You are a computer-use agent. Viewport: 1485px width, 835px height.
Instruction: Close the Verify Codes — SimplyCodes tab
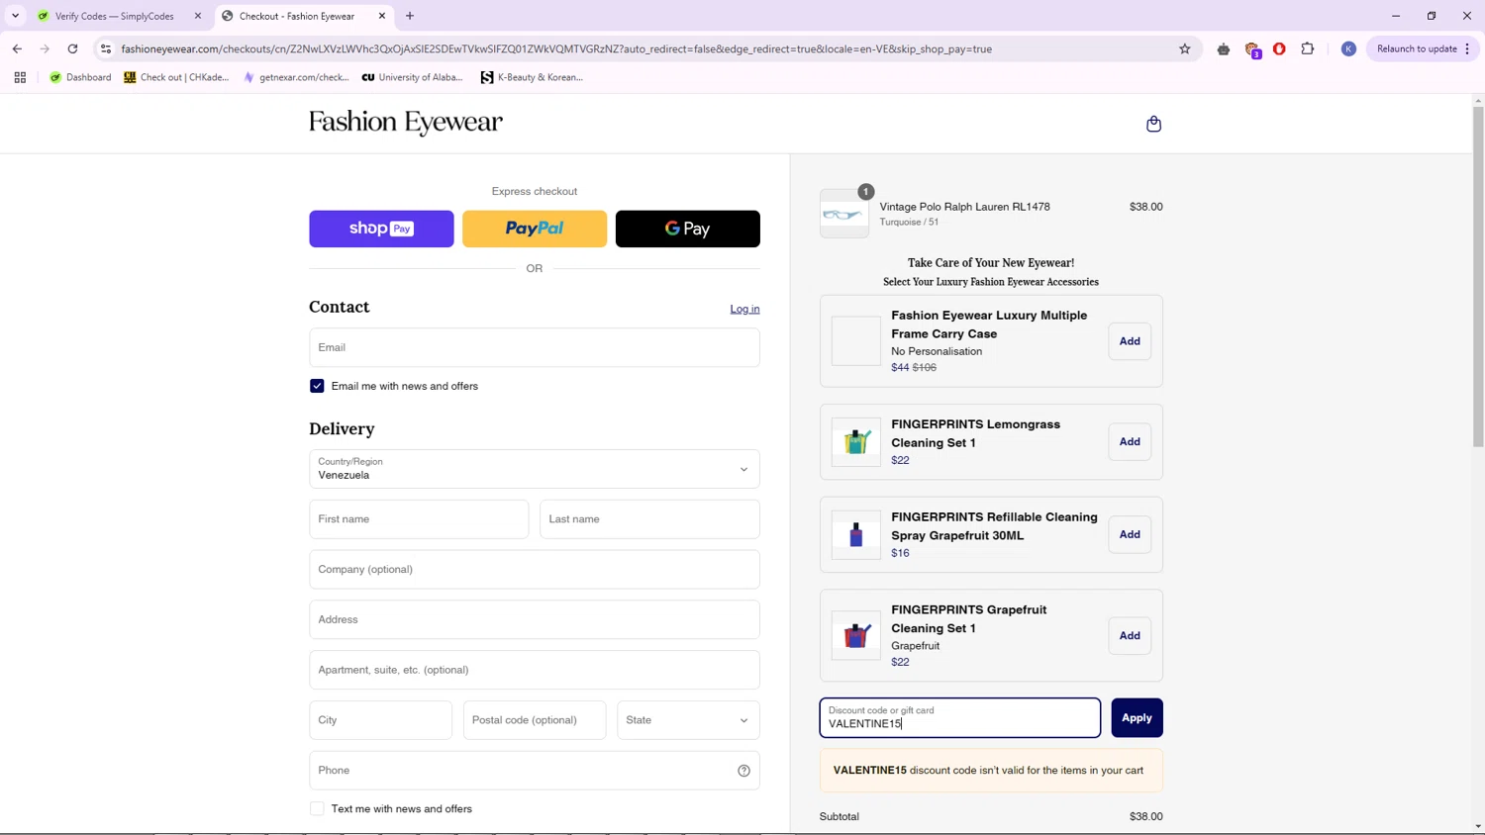pyautogui.click(x=198, y=16)
